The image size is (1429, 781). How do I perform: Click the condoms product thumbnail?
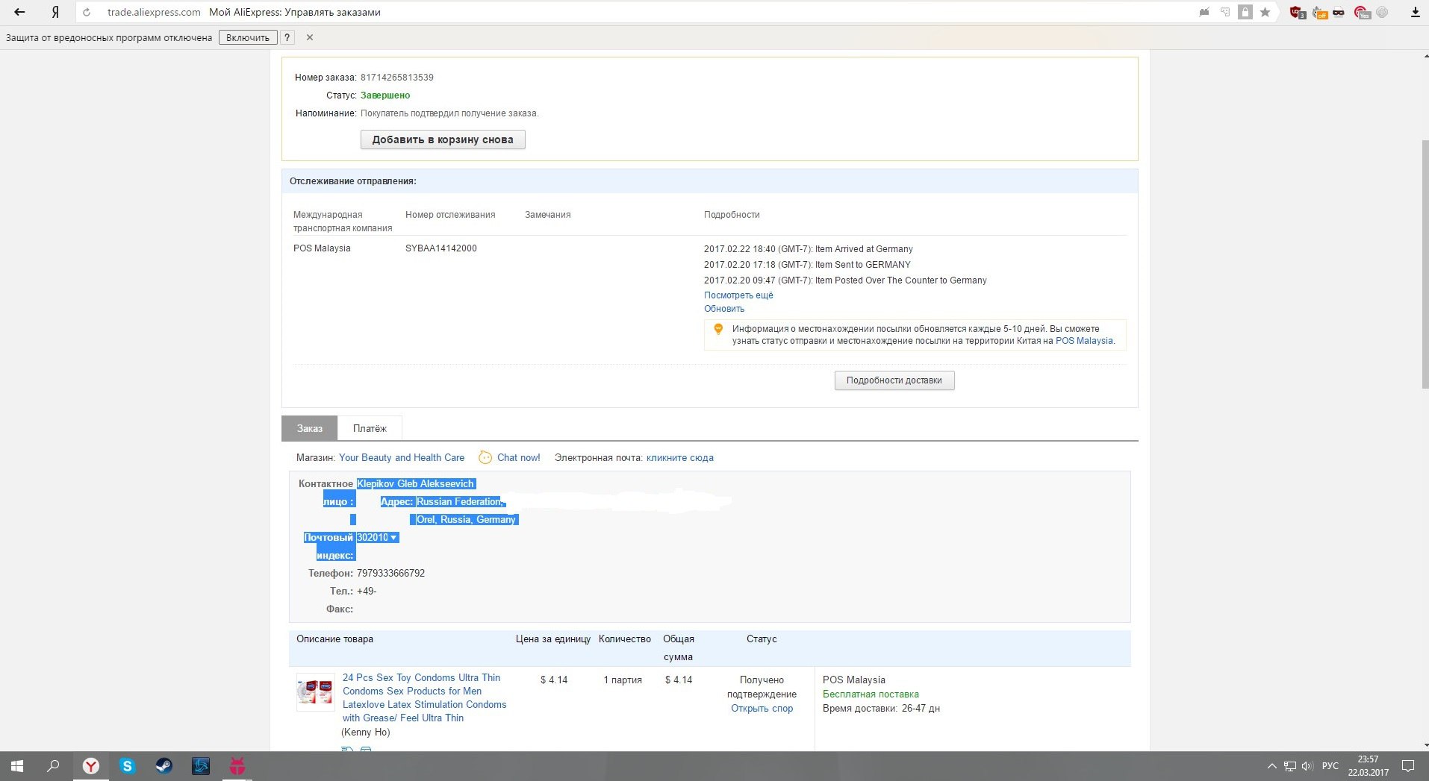(x=316, y=692)
